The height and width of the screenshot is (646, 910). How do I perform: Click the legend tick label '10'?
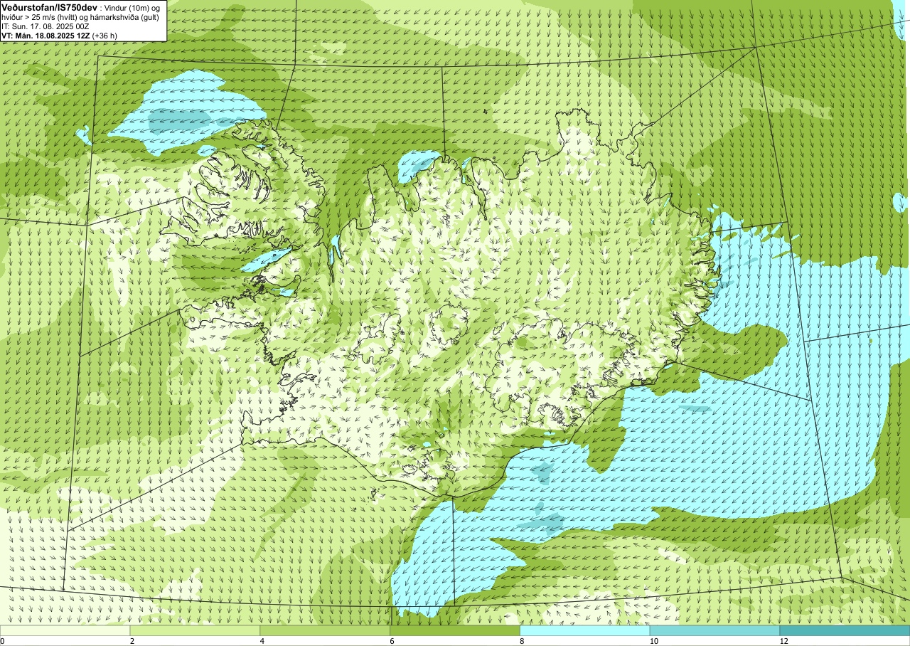[653, 641]
